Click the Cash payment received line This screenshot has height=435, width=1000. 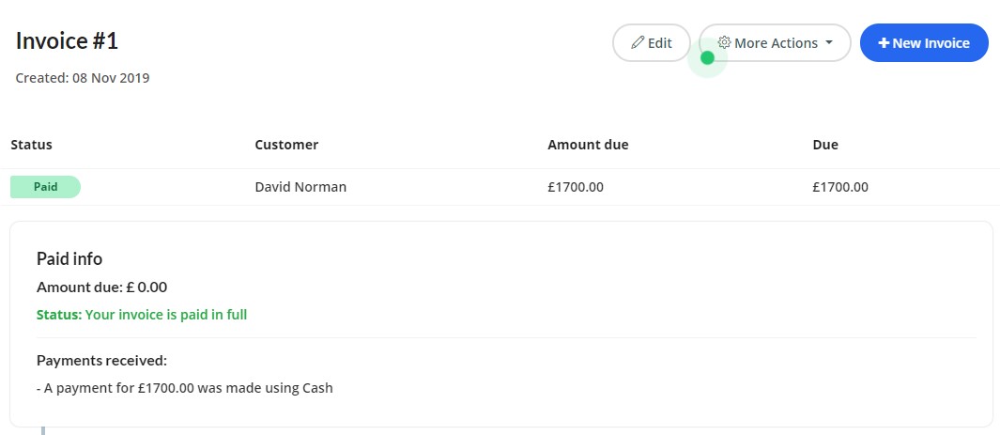tap(185, 387)
